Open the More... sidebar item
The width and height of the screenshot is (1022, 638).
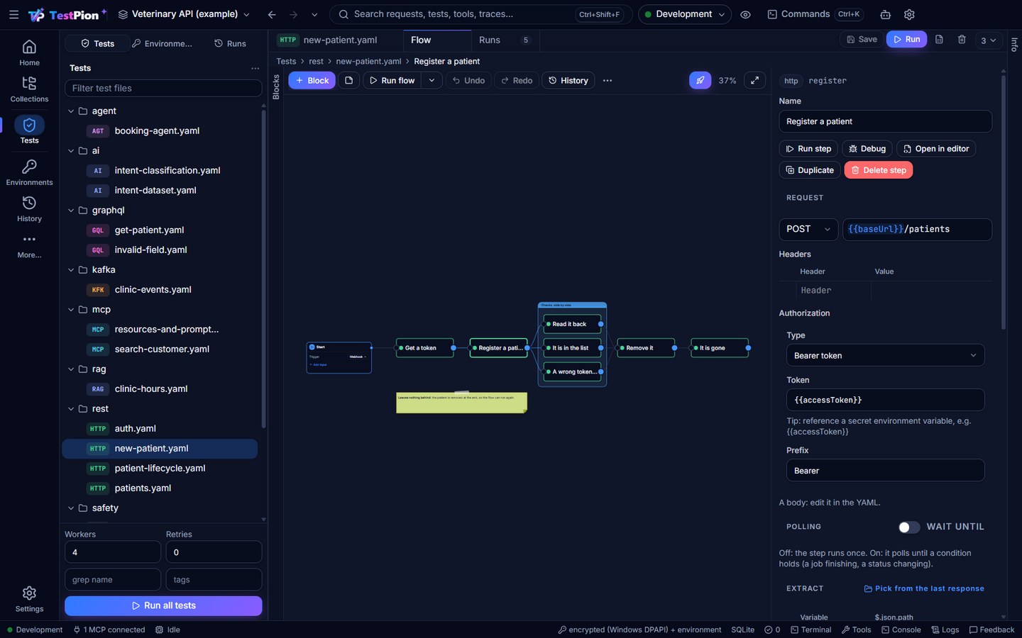[x=29, y=245]
